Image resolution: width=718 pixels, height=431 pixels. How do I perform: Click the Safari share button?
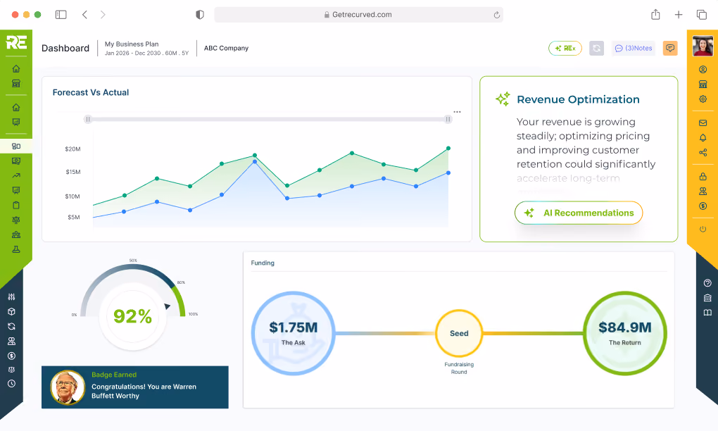[x=656, y=15]
